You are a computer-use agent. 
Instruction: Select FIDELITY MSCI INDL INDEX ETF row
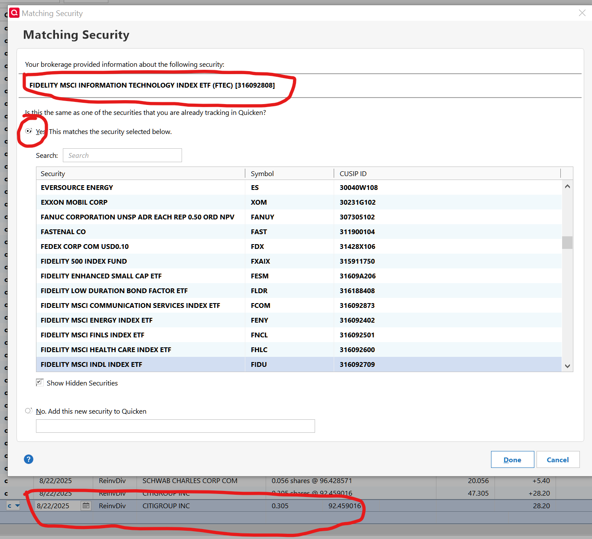[299, 364]
